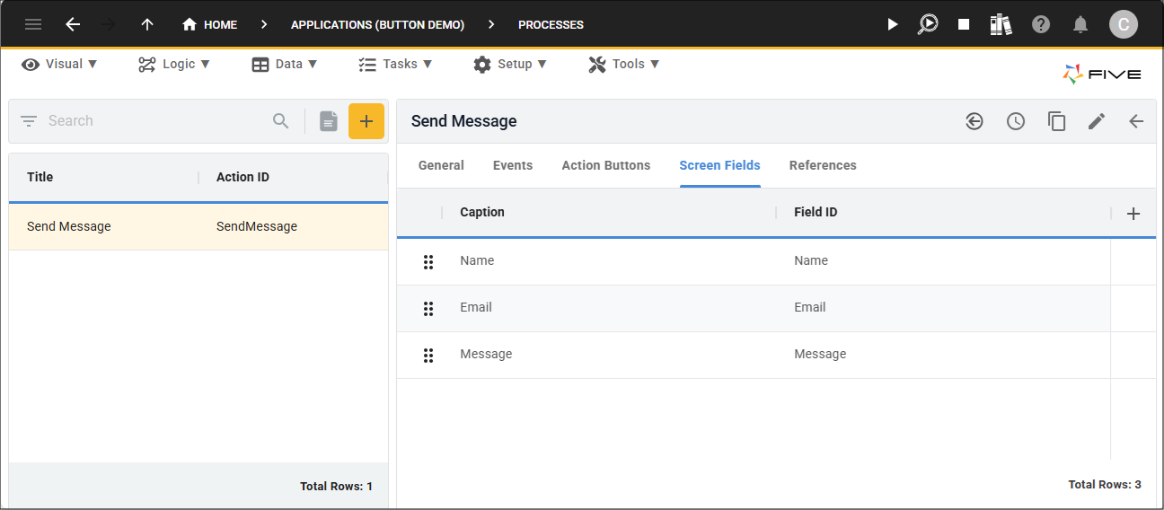Click the Action ID column header
Screen dimensions: 1164x510
(242, 177)
